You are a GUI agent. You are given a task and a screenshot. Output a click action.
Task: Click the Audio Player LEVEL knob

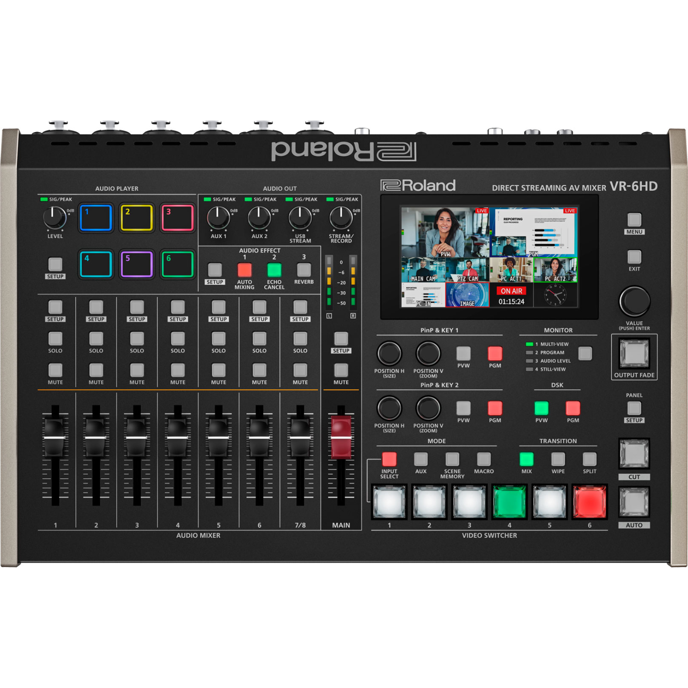[55, 218]
